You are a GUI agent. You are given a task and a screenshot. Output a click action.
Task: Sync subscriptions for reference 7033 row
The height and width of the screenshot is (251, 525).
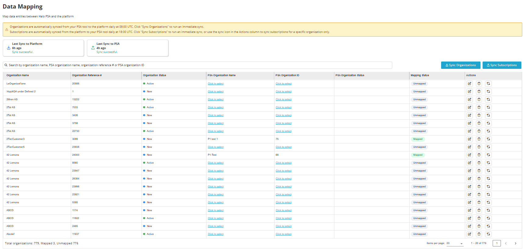click(x=488, y=107)
